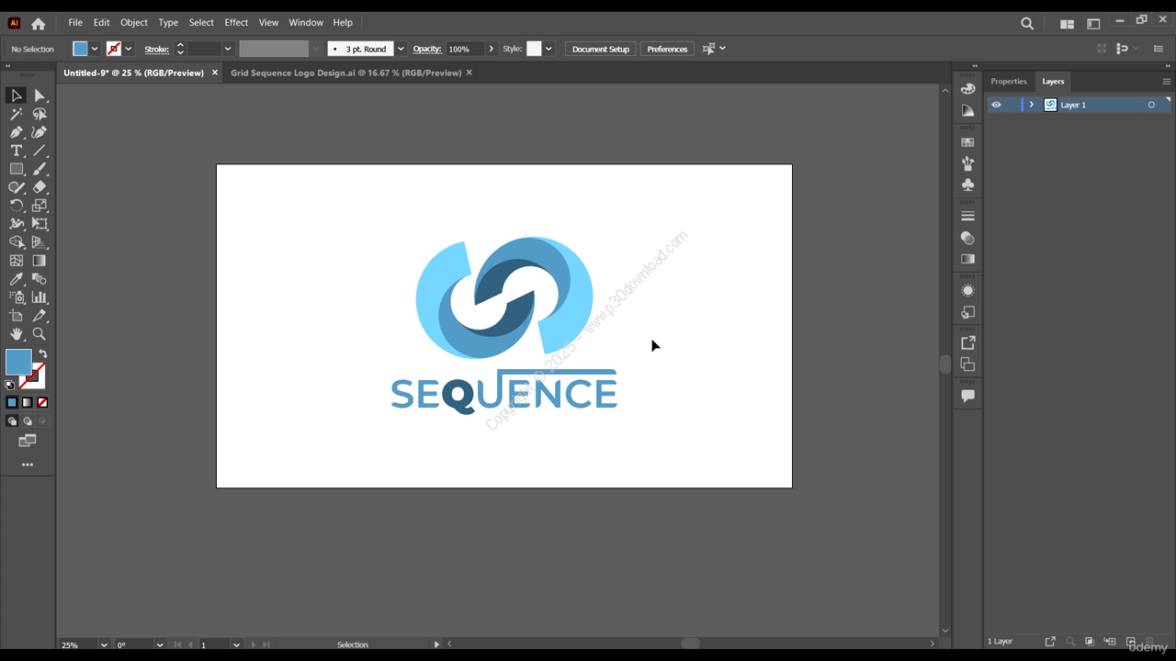
Task: Switch to the Properties tab
Action: pyautogui.click(x=1008, y=81)
